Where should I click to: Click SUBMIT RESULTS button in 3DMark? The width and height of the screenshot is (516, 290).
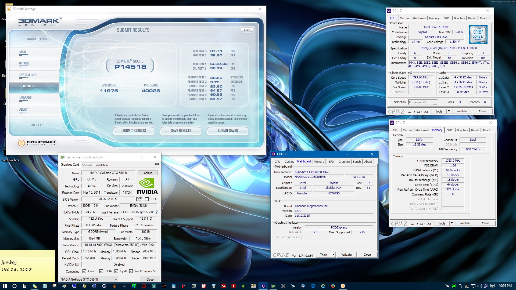(x=134, y=130)
